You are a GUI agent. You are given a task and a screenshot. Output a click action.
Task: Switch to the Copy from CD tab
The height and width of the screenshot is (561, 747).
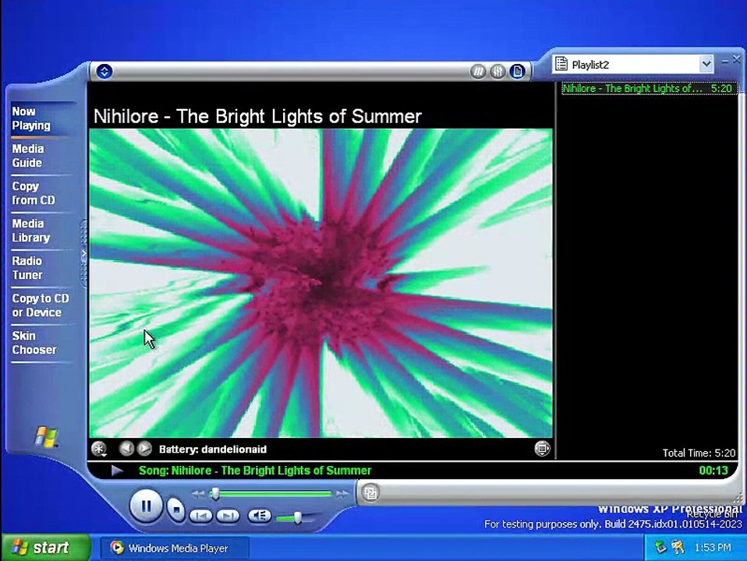pyautogui.click(x=34, y=193)
